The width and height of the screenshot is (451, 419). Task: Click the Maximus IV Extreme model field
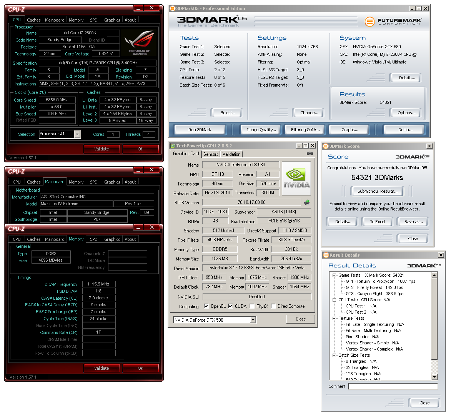point(76,204)
